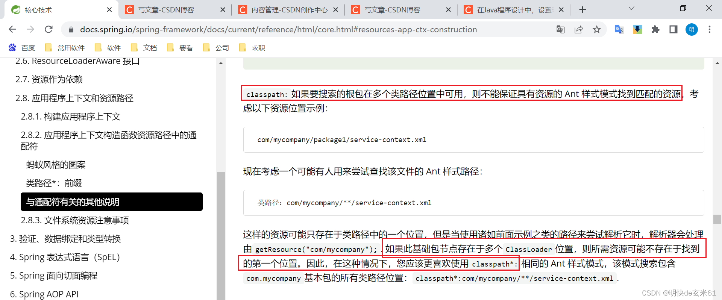Bookmark this page with star icon

pyautogui.click(x=597, y=29)
